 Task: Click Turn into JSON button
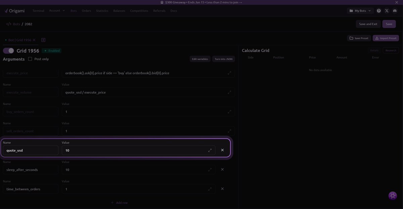click(x=224, y=59)
